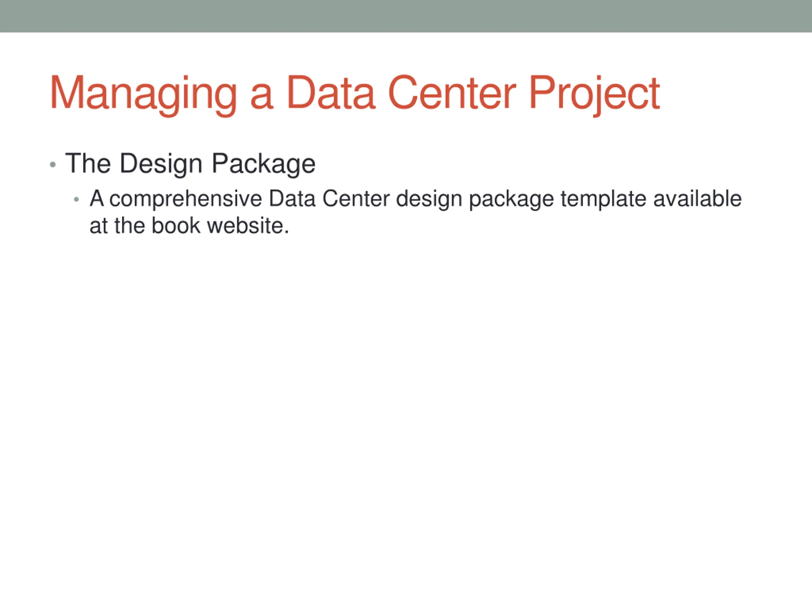Image resolution: width=812 pixels, height=609 pixels.
Task: Click the sub-bullet marker before "A comprehensive"
Action: click(x=76, y=200)
